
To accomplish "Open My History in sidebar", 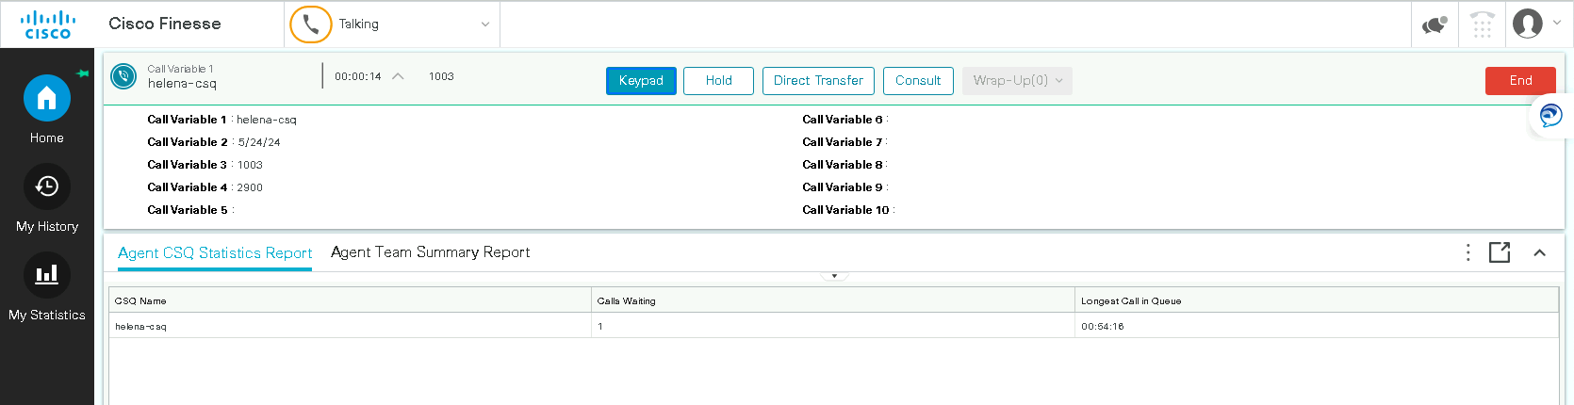I will 47,187.
